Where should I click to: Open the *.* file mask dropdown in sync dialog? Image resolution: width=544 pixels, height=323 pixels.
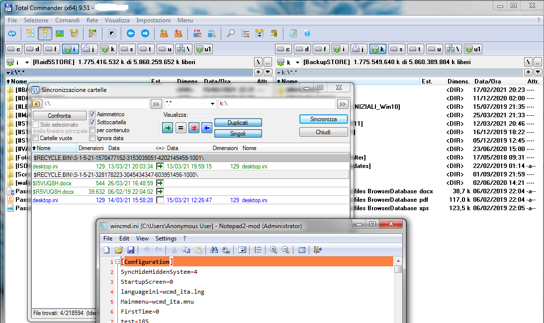pyautogui.click(x=212, y=104)
